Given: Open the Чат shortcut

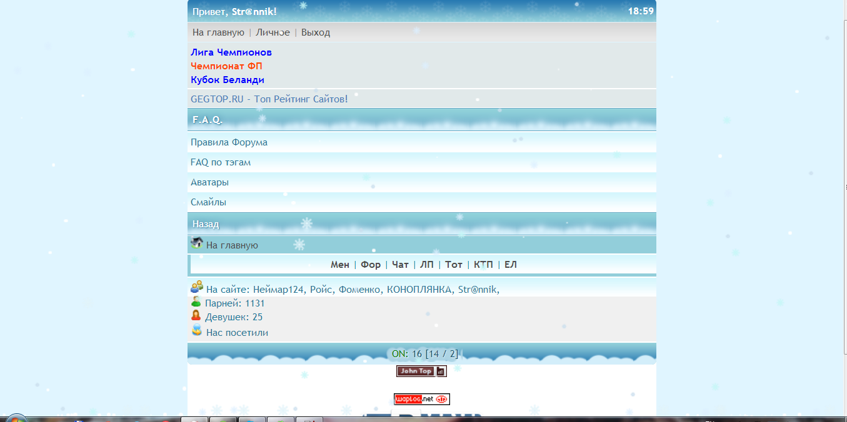Looking at the screenshot, I should pyautogui.click(x=400, y=265).
